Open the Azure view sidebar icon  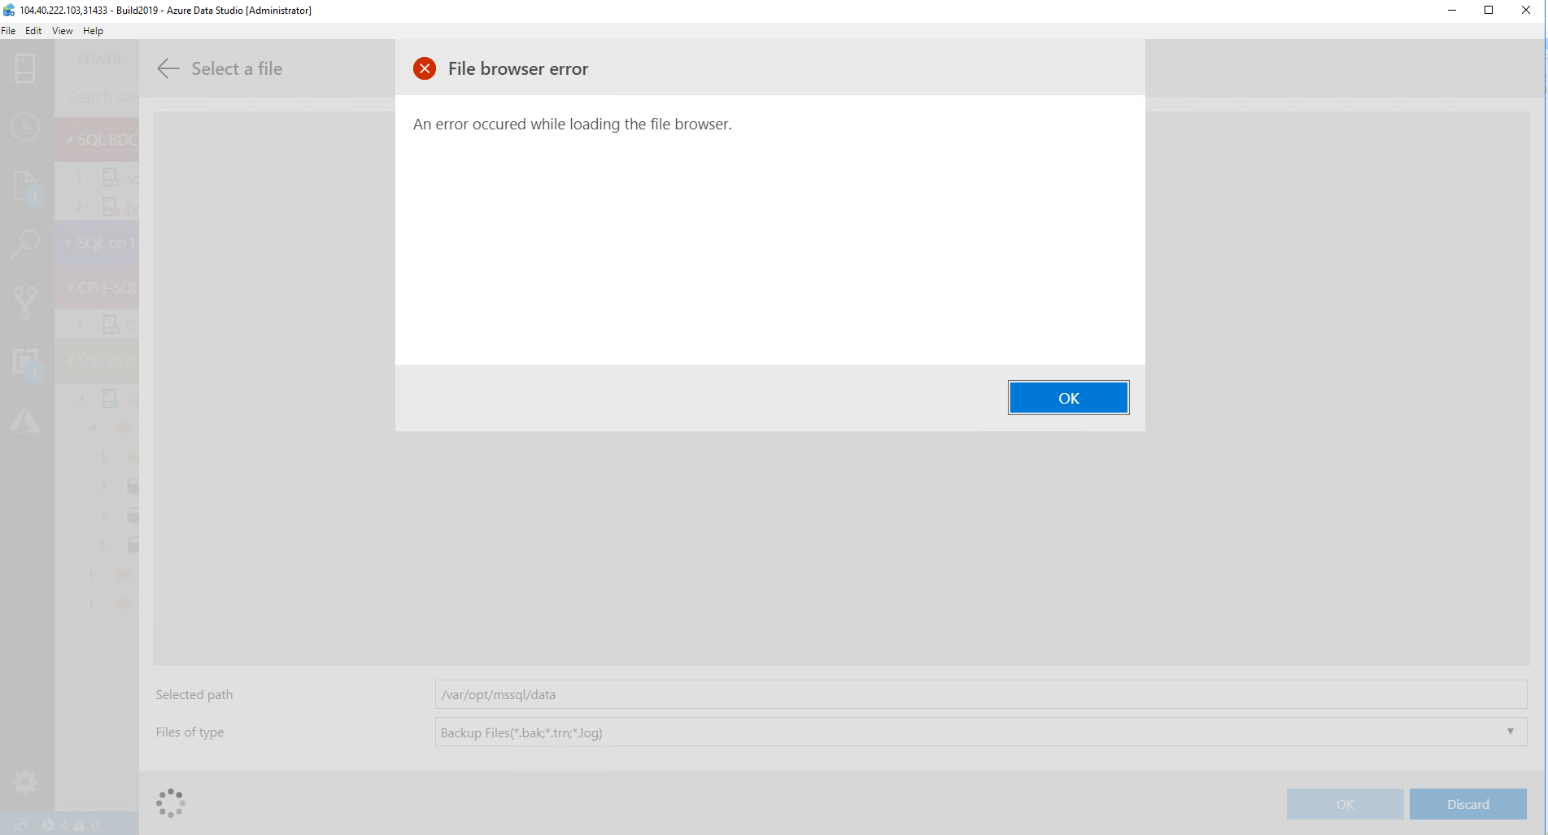(25, 422)
